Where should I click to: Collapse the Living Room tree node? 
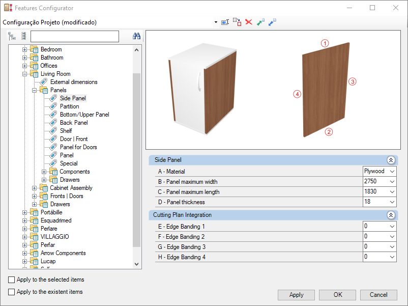tap(24, 74)
